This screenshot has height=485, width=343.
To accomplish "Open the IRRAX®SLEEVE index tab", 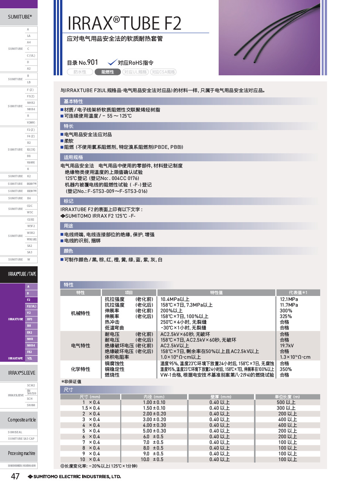I will (19, 373).
